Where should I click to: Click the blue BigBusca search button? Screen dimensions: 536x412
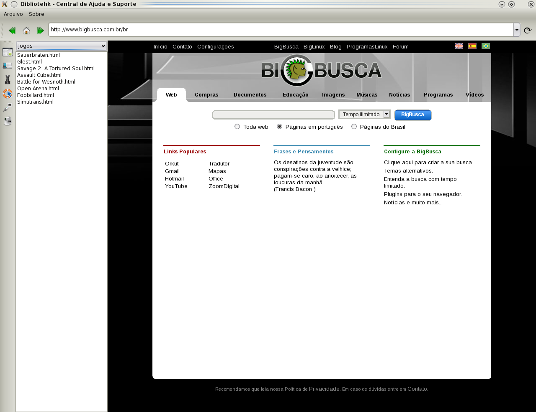tap(413, 115)
